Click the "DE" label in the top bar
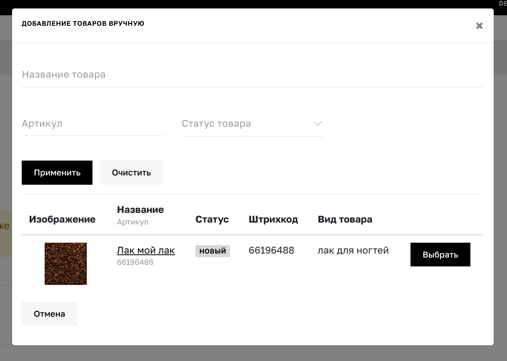This screenshot has width=507, height=361. pyautogui.click(x=502, y=3)
